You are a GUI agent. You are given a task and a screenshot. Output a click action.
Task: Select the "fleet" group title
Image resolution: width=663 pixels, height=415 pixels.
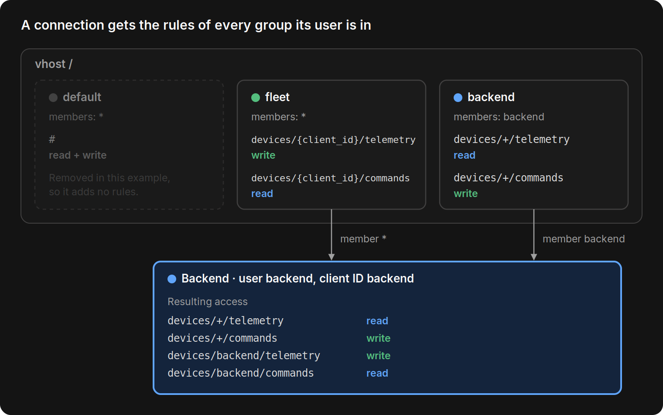click(x=277, y=97)
